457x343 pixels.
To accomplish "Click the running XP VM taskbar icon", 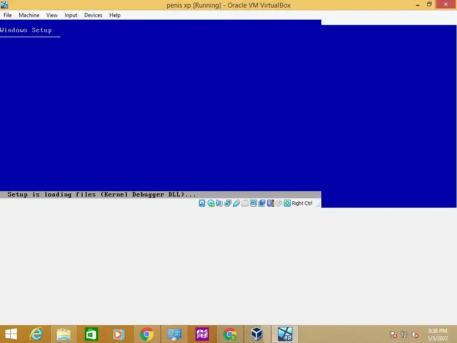I will coord(285,334).
